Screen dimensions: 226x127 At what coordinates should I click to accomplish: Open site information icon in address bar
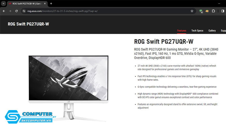tap(24, 11)
